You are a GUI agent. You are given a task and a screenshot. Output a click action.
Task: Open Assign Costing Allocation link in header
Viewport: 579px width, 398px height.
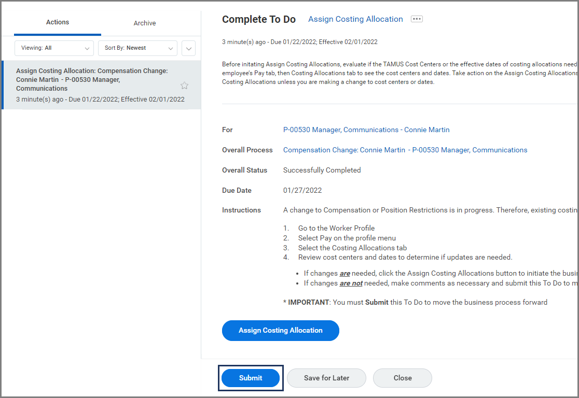(355, 19)
